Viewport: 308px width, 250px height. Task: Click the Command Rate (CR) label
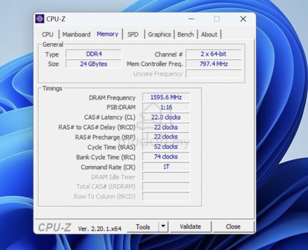(108, 167)
